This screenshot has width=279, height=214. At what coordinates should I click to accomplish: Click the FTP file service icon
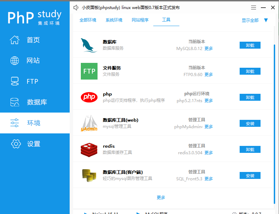(89, 71)
